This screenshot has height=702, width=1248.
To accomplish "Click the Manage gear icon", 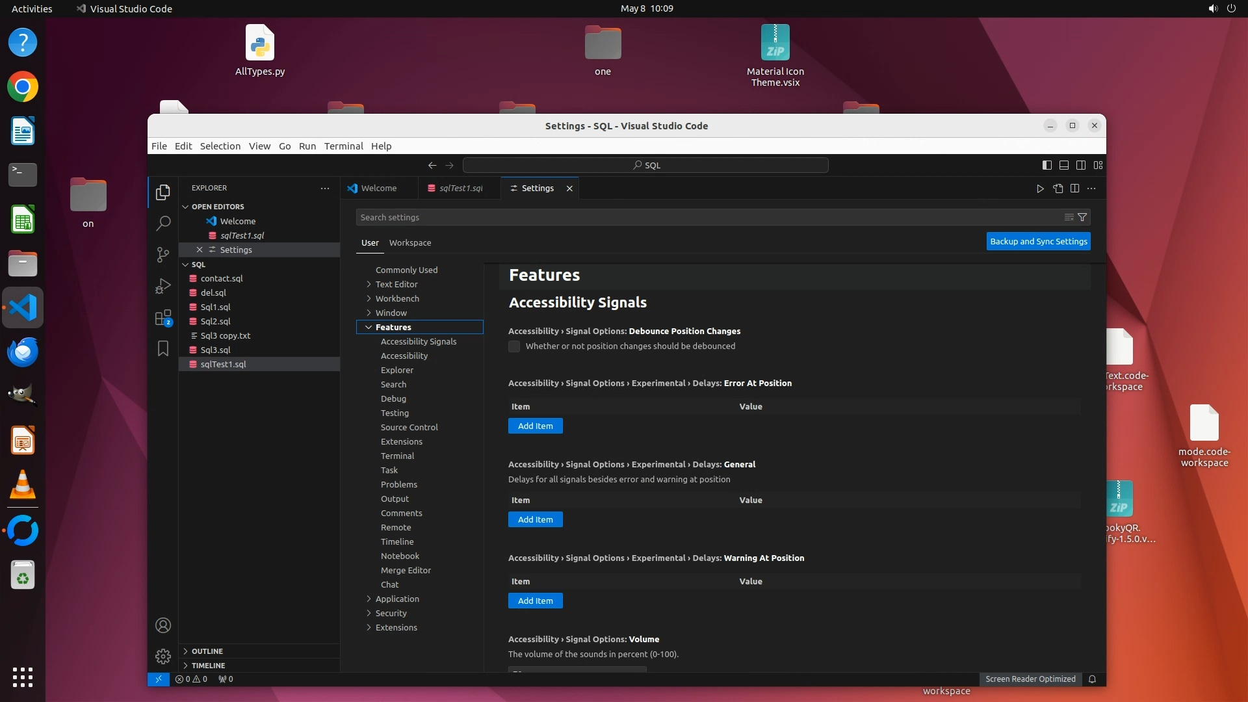I will point(163,656).
